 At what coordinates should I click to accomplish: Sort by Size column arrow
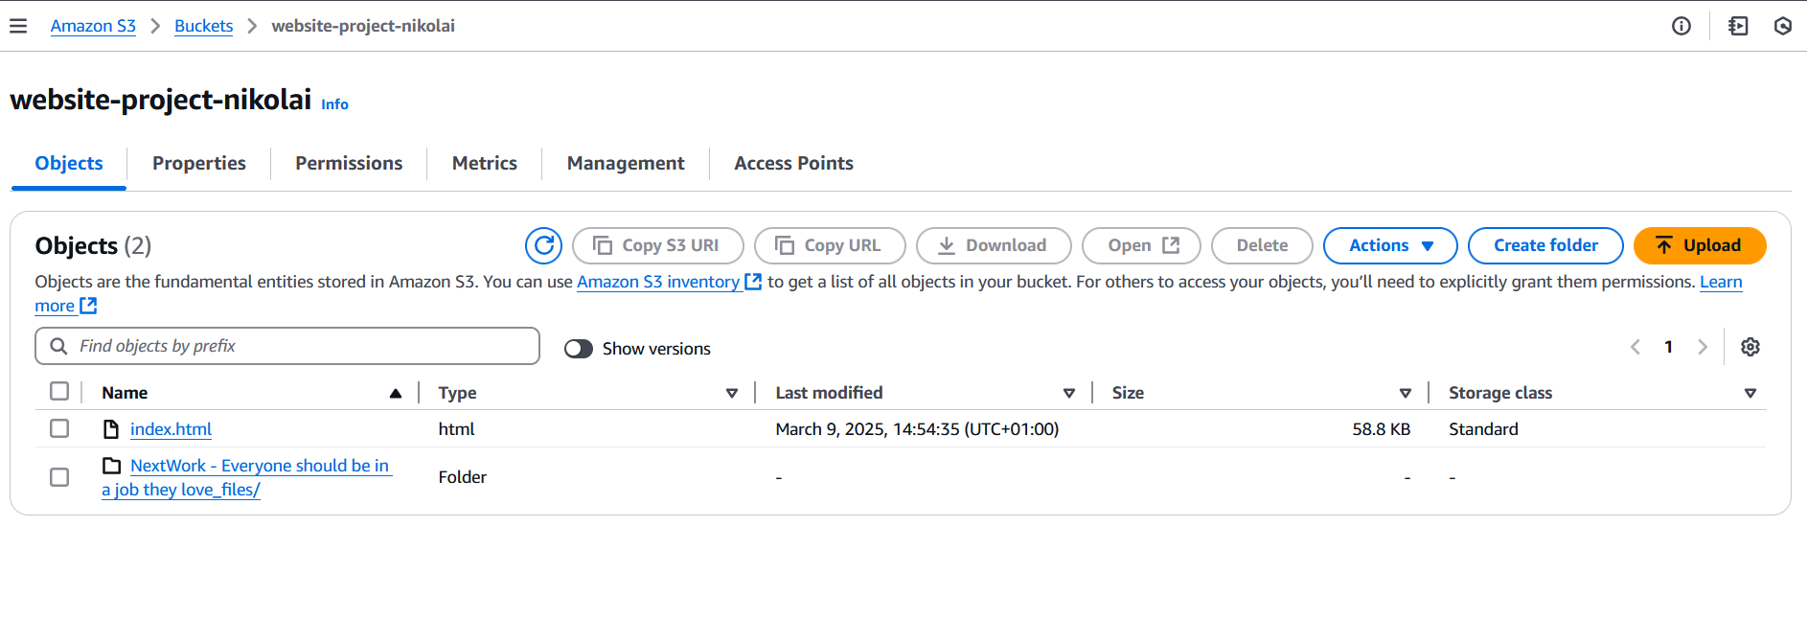(1406, 393)
